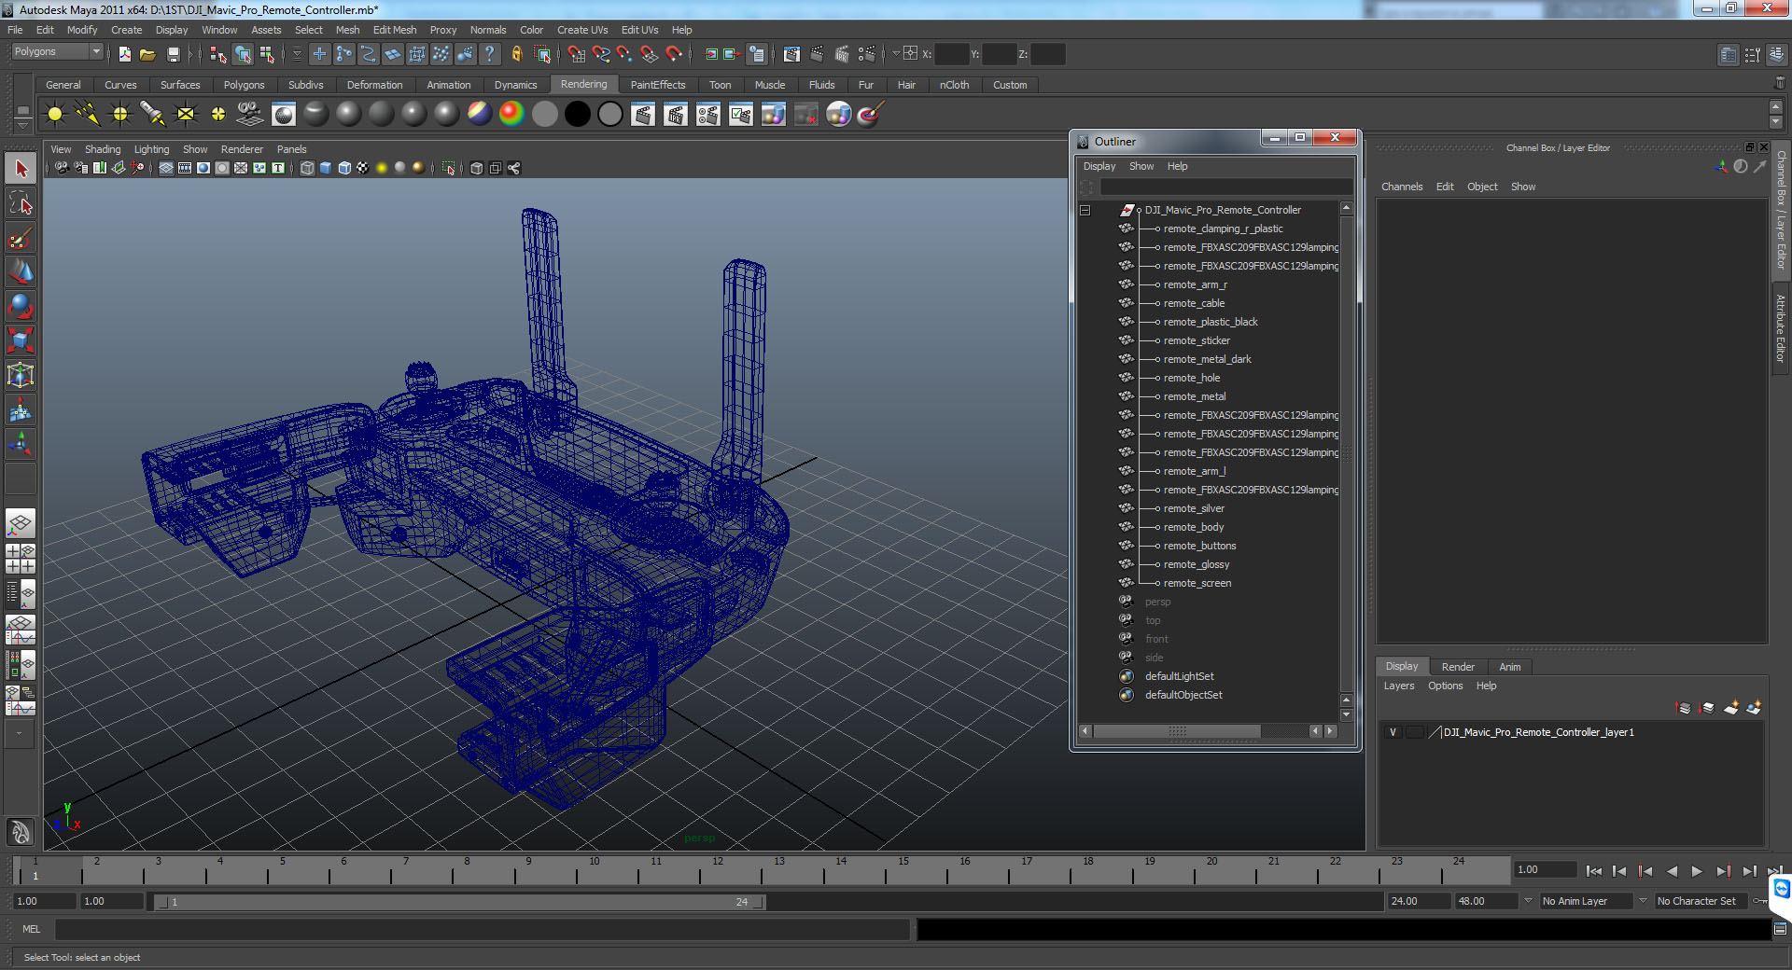Screen dimensions: 1792x970
Task: Create new layer icon in Layer Editor
Action: click(1730, 708)
